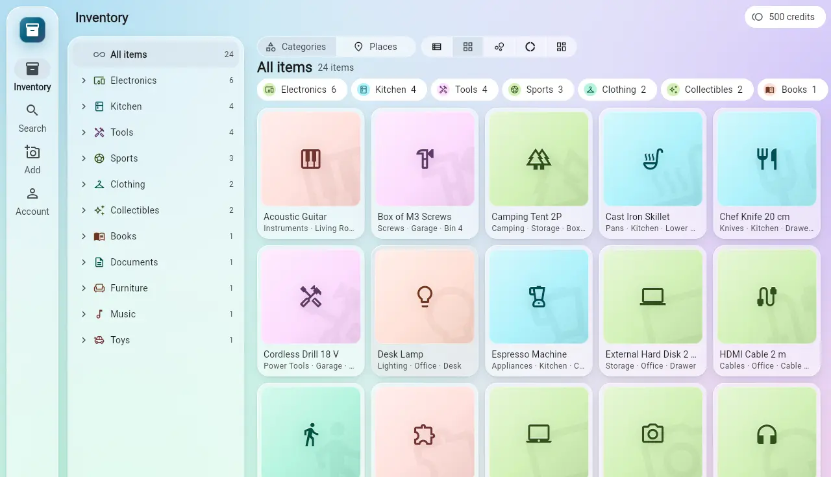Open the Cordless Drill 18 V card
This screenshot has height=477, width=831.
pos(311,311)
